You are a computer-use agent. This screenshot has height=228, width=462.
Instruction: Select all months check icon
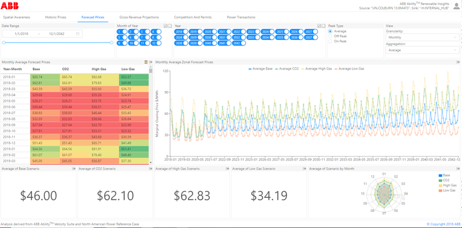(x=166, y=26)
